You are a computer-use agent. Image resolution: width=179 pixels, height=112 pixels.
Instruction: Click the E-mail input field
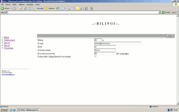118,43
